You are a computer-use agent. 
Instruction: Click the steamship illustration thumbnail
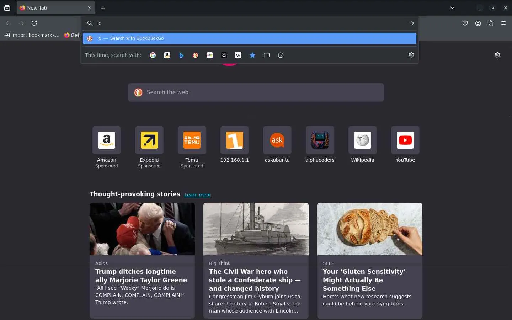(x=256, y=229)
